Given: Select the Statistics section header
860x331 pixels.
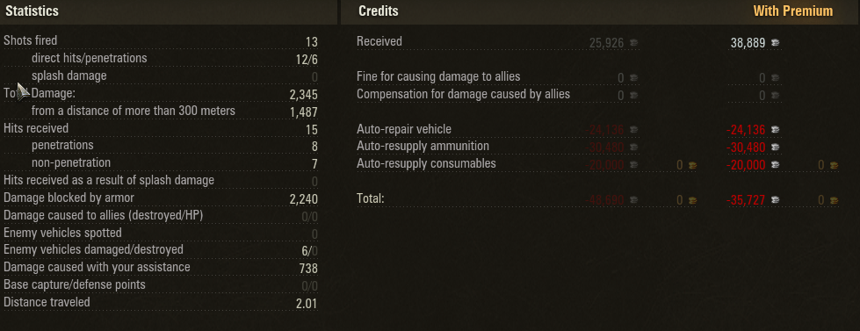Looking at the screenshot, I should (x=32, y=11).
